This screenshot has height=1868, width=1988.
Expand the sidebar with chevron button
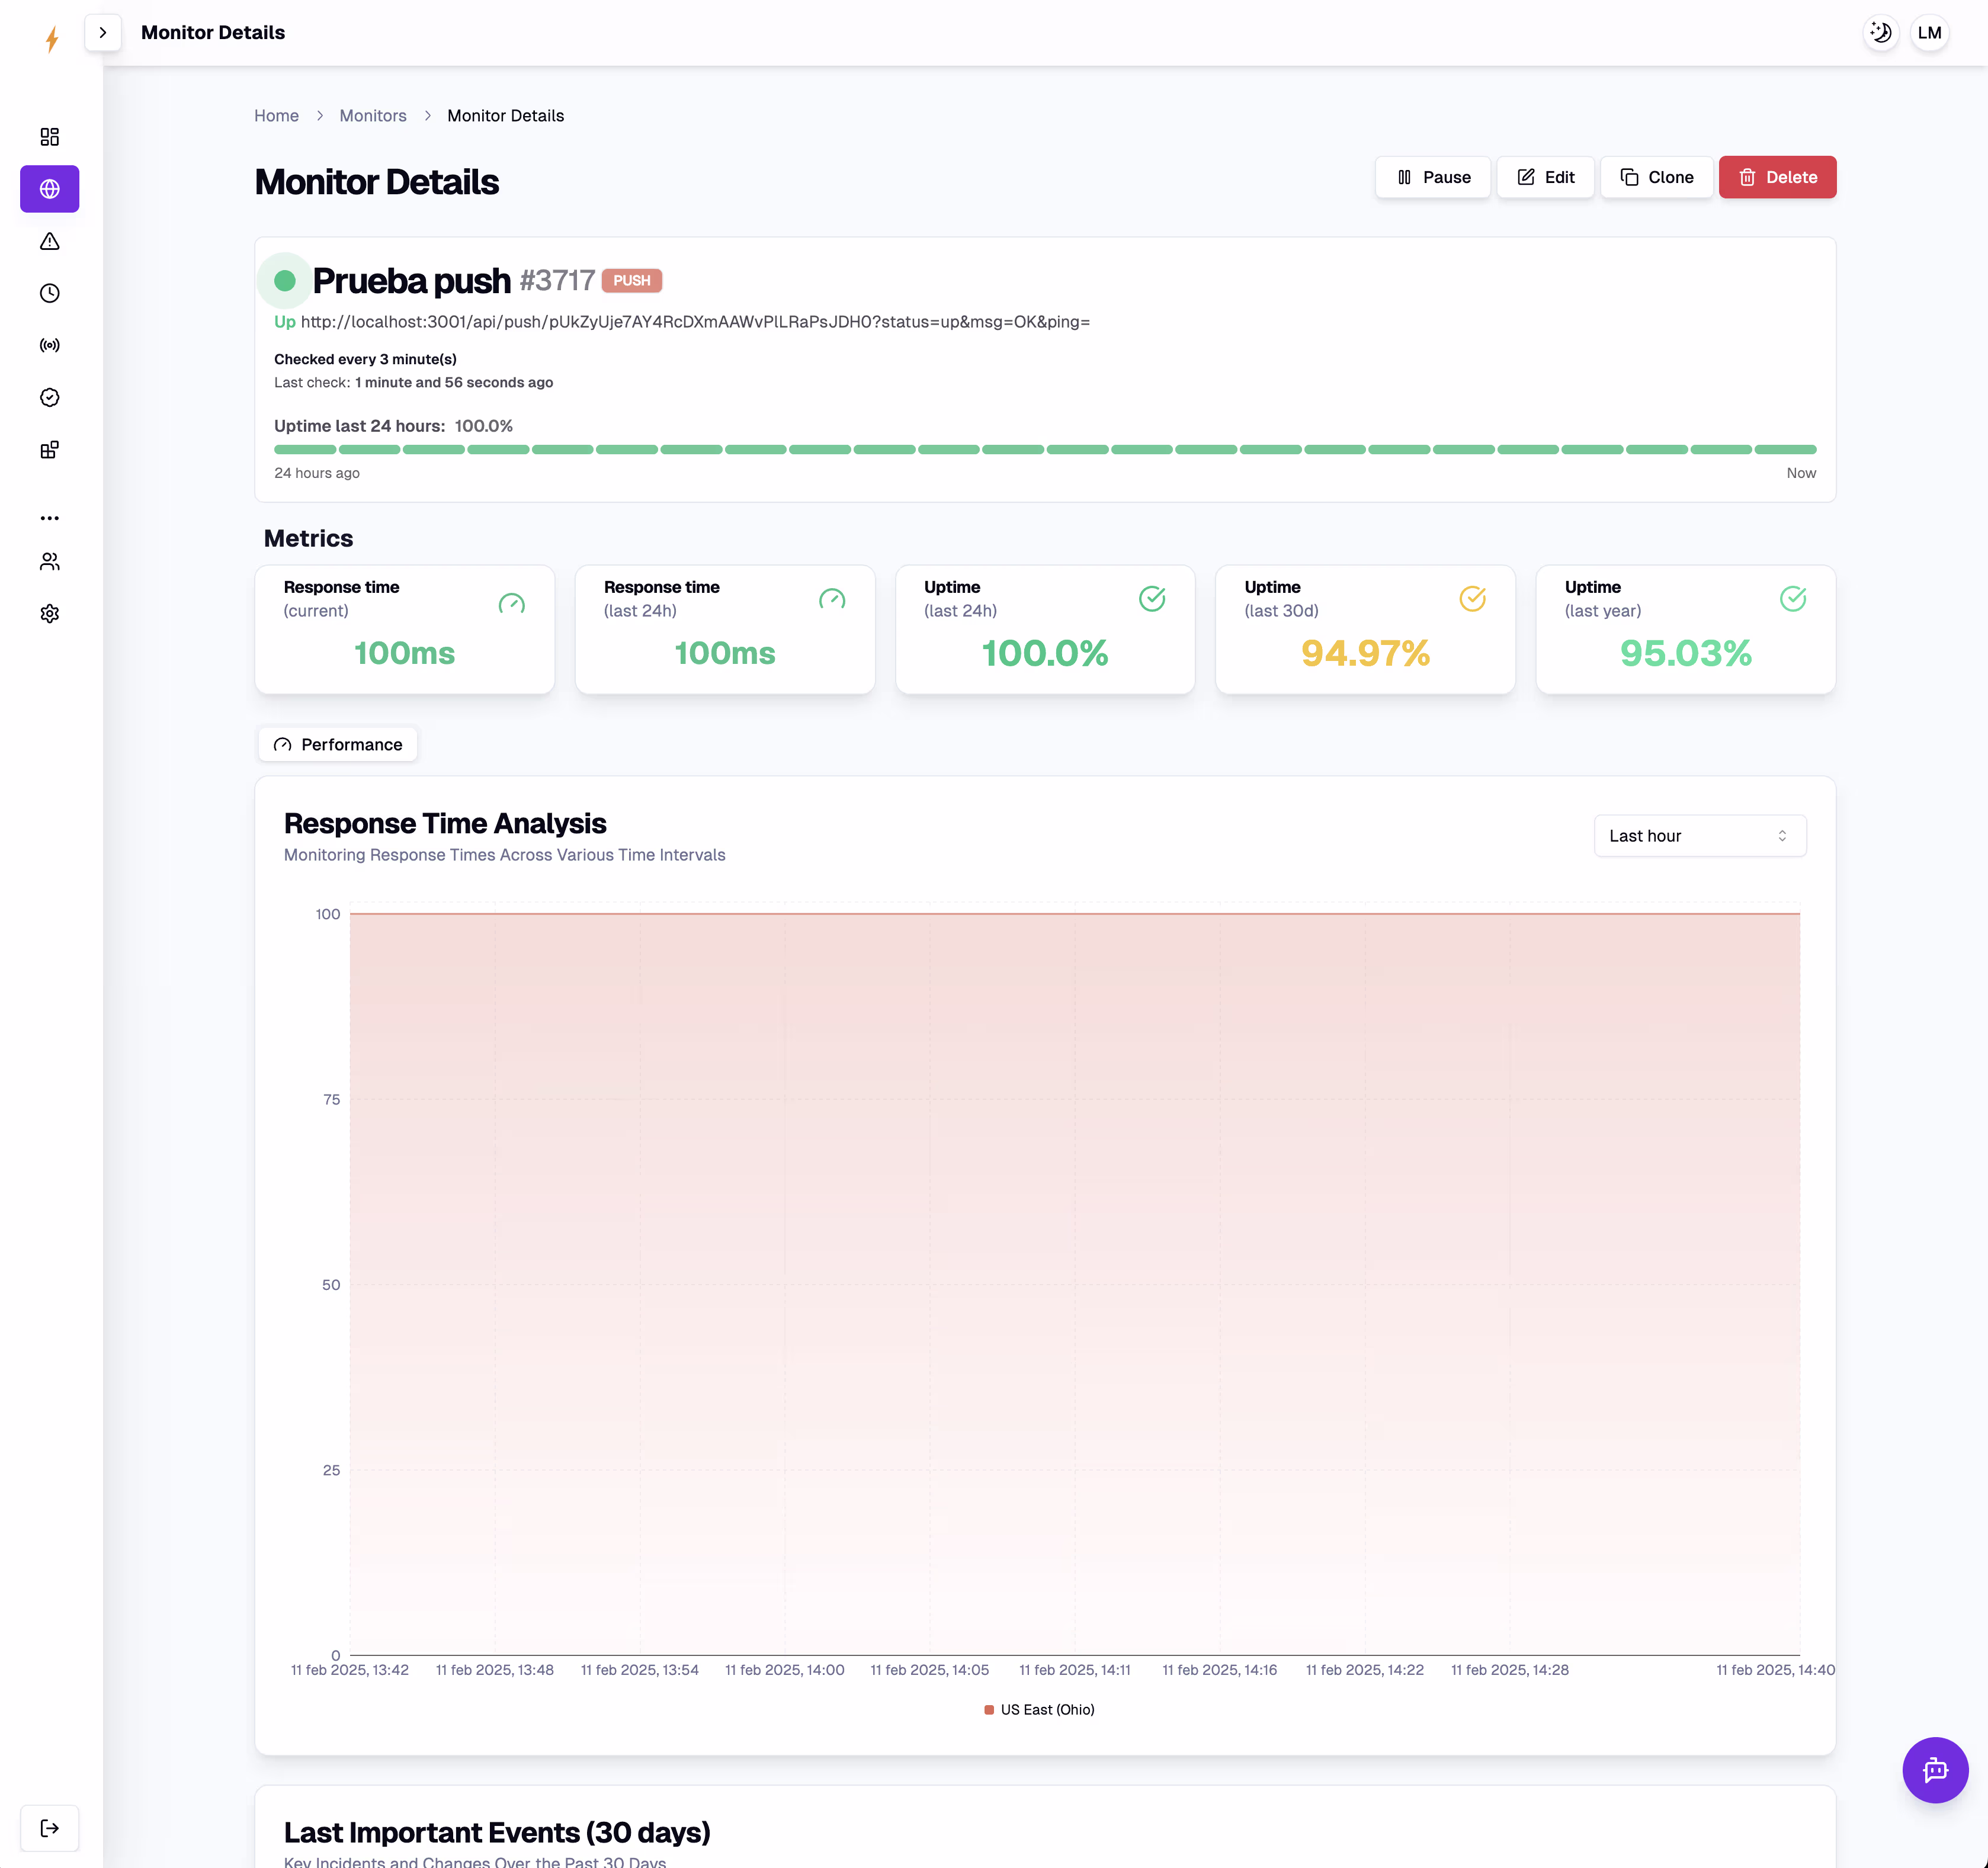pos(102,32)
